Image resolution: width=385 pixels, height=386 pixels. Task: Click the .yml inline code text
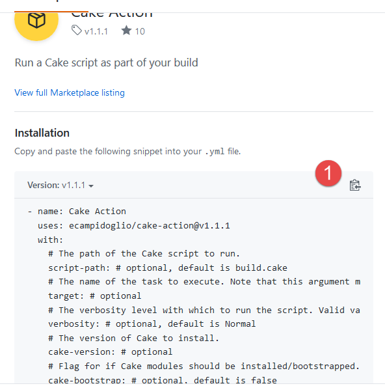click(215, 152)
